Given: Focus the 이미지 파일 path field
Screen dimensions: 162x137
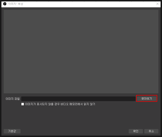Looking at the screenshot, I should point(78,99).
